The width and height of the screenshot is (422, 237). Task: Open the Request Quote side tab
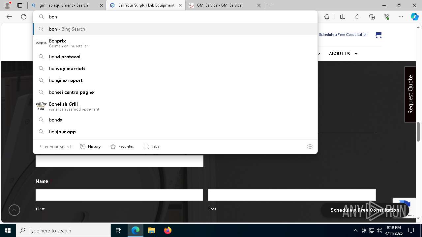(410, 94)
